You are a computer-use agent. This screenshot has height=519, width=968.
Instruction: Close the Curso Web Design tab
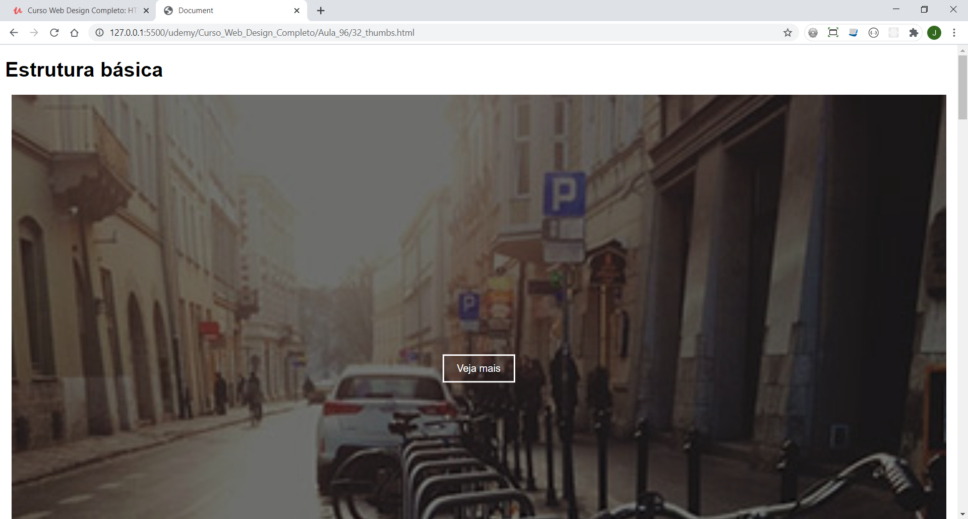tap(146, 11)
